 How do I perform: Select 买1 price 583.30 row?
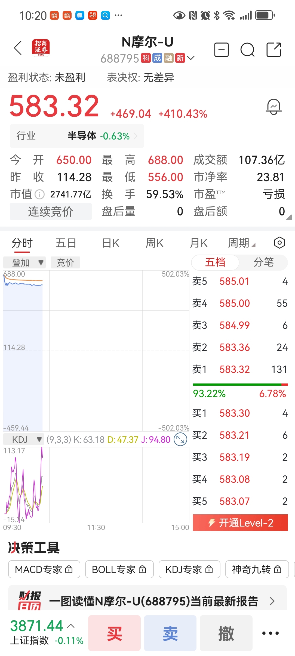[x=240, y=413]
